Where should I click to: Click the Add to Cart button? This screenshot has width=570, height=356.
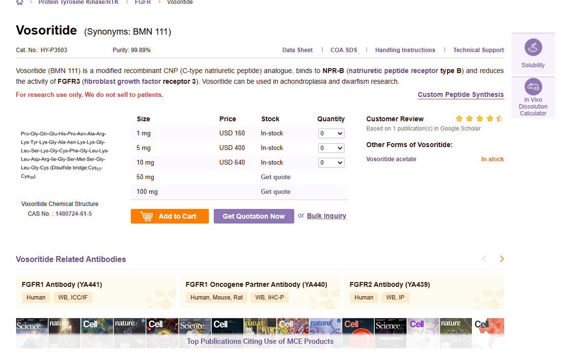pyautogui.click(x=169, y=216)
